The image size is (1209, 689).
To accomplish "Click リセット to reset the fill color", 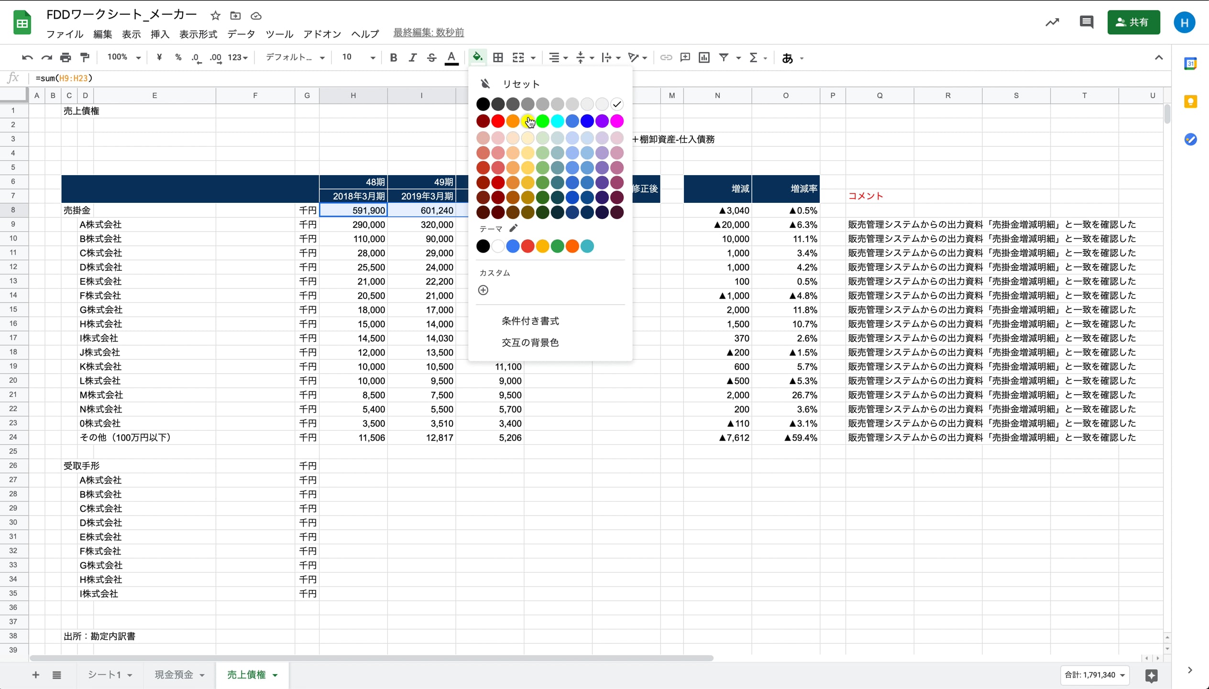I will tap(521, 83).
